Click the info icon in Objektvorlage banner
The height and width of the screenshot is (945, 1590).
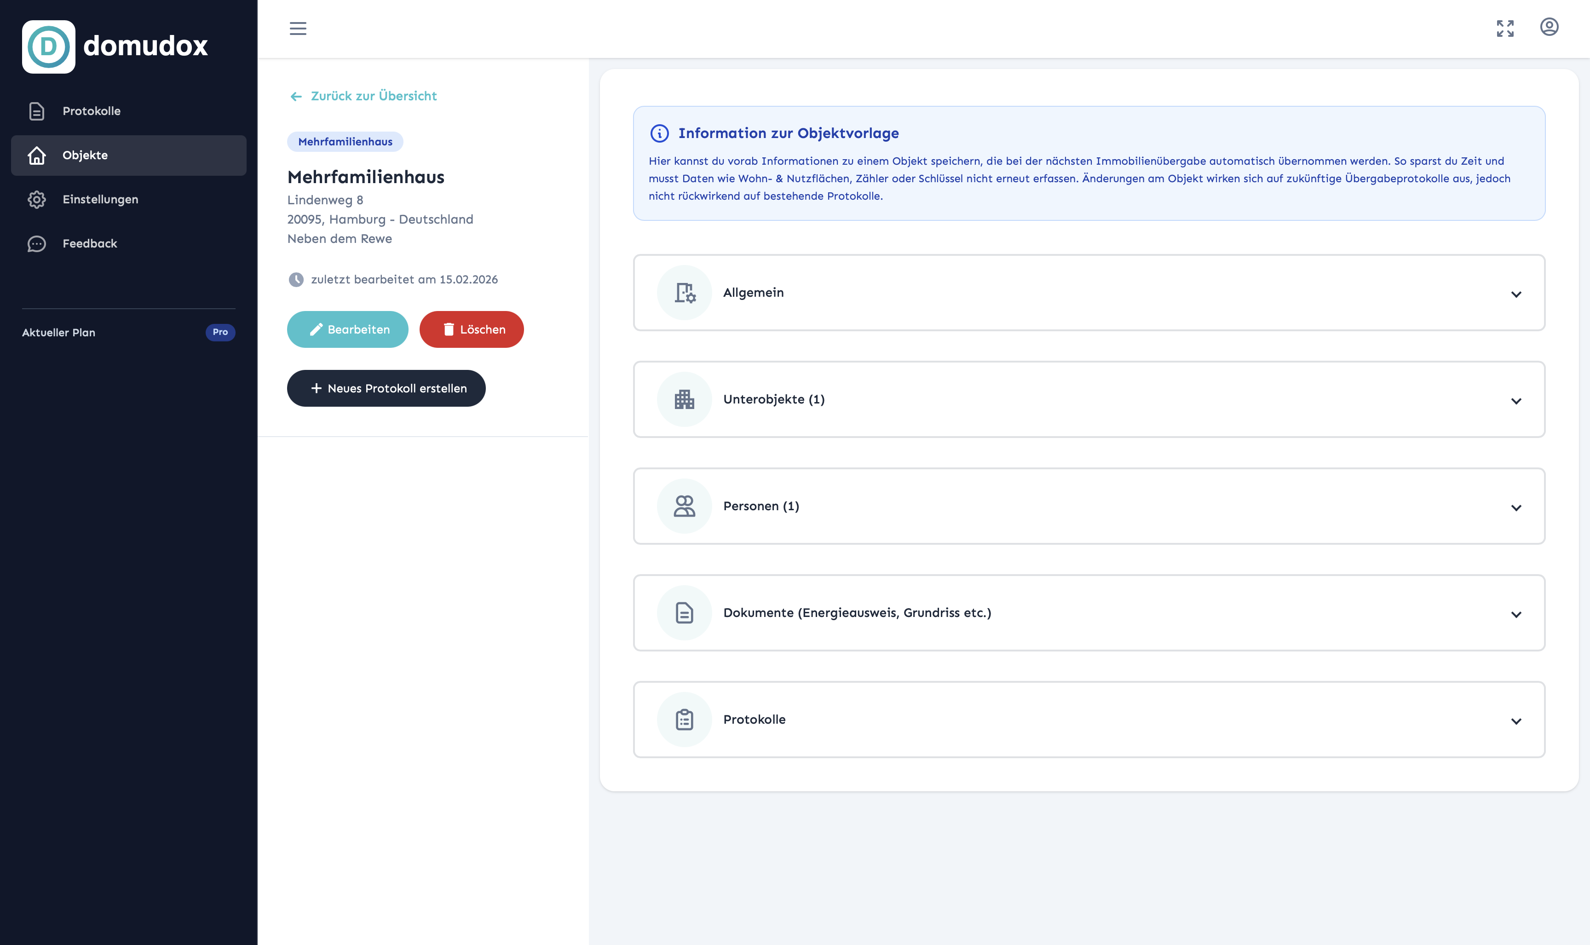point(659,134)
